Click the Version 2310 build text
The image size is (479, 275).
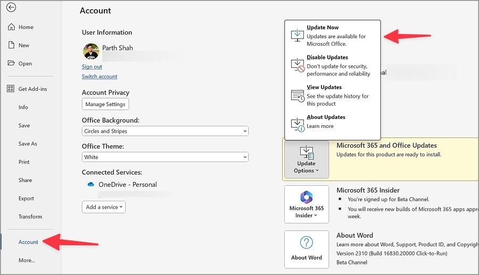coord(392,253)
